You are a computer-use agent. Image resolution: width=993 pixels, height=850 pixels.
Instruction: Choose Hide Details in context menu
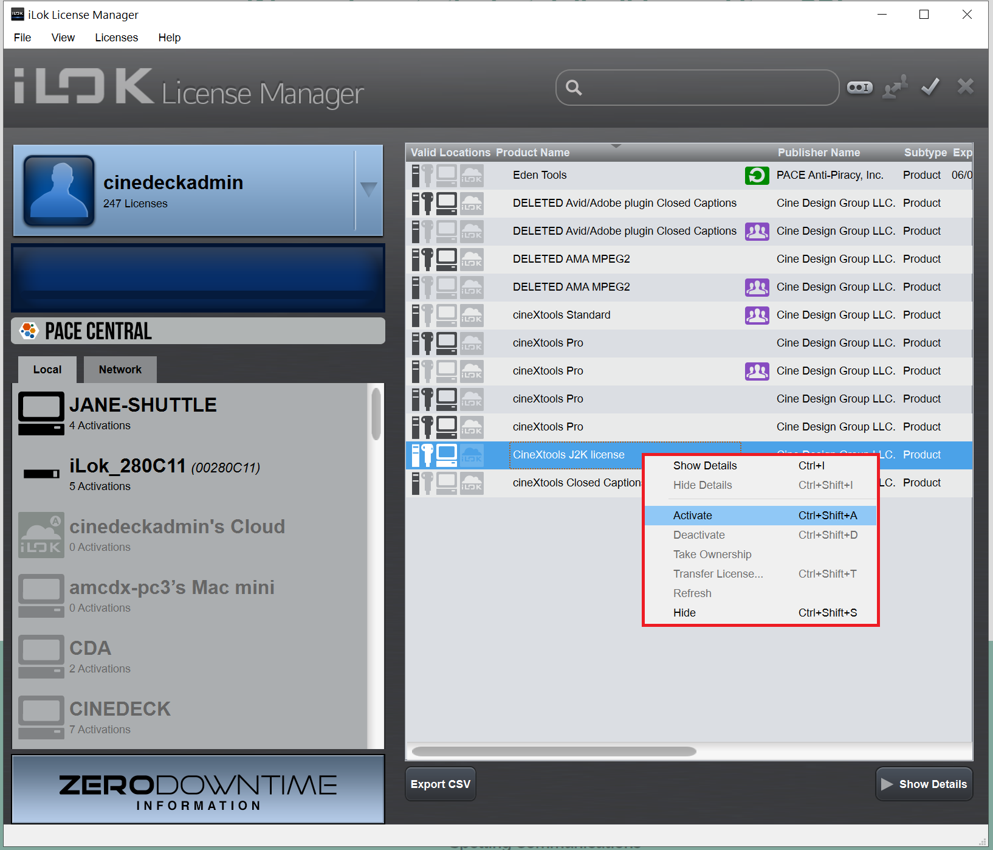(760, 485)
